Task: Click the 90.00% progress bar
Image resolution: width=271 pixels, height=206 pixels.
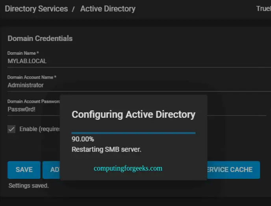Action: click(134, 133)
